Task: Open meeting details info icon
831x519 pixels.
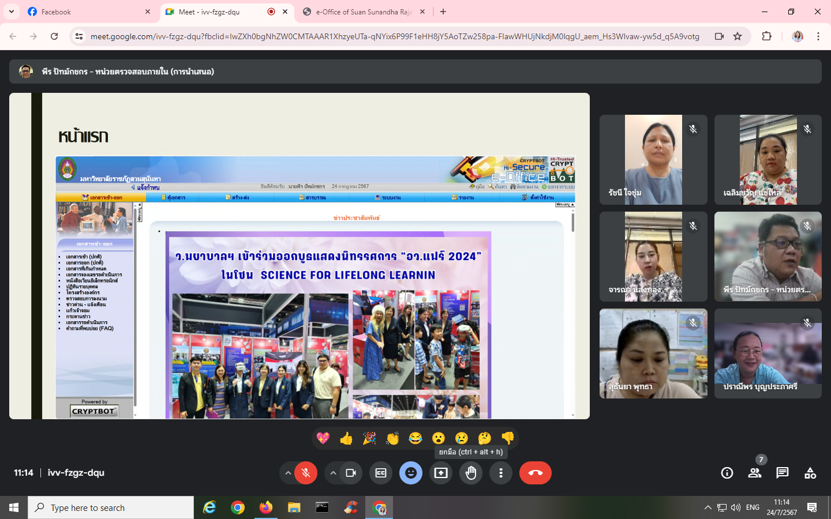Action: (x=727, y=473)
